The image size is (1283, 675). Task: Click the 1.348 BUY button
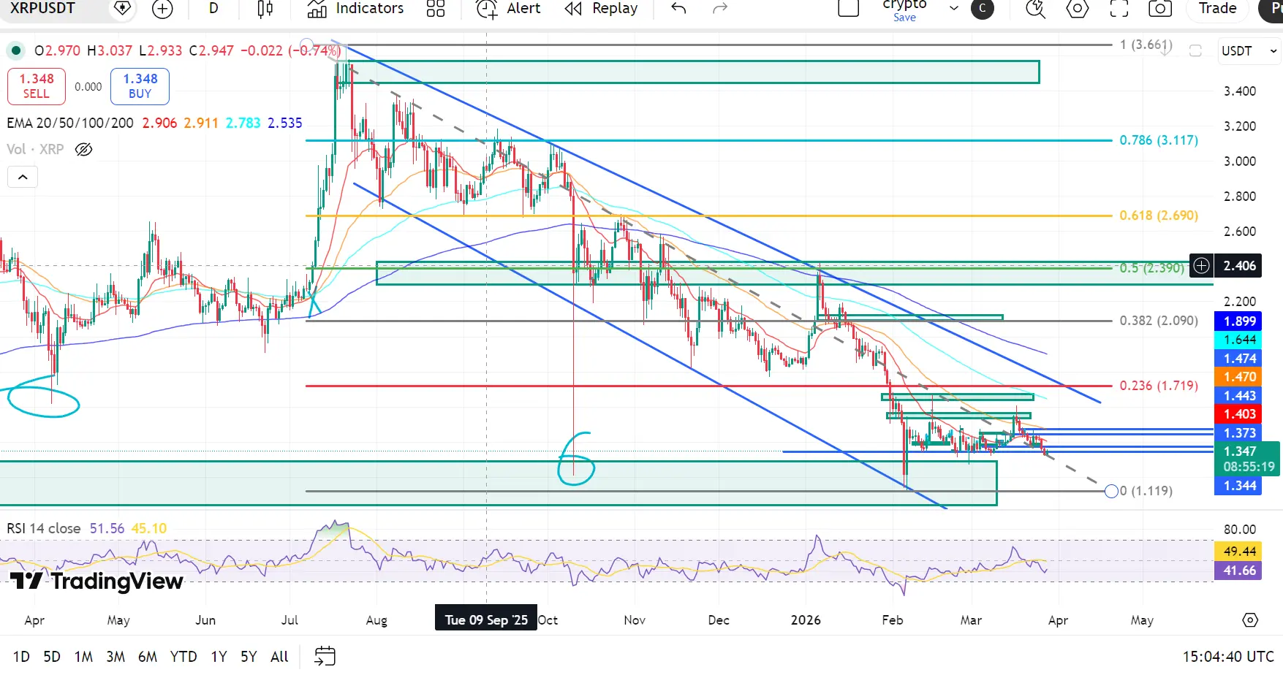coord(140,86)
